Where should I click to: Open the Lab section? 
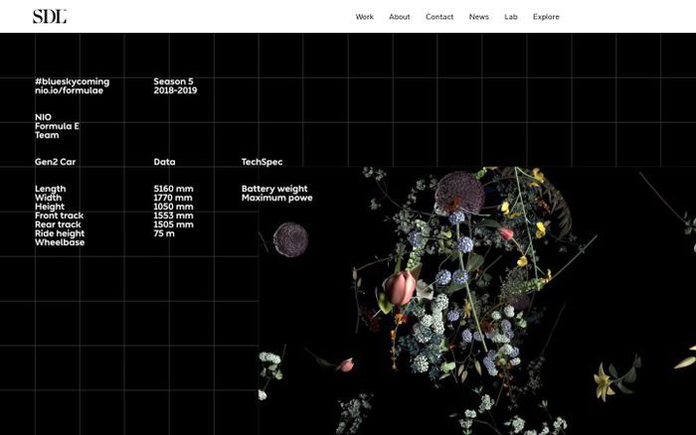[511, 17]
